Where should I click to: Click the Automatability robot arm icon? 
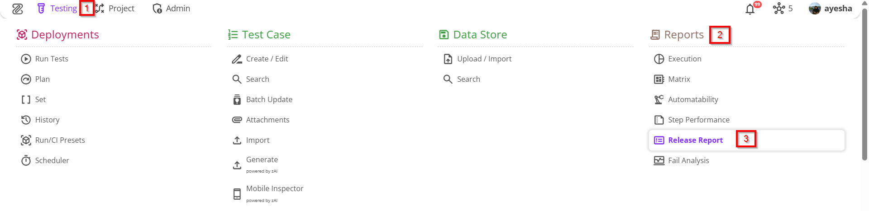pos(659,99)
